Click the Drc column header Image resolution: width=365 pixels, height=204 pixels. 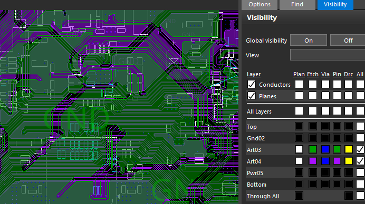click(349, 74)
